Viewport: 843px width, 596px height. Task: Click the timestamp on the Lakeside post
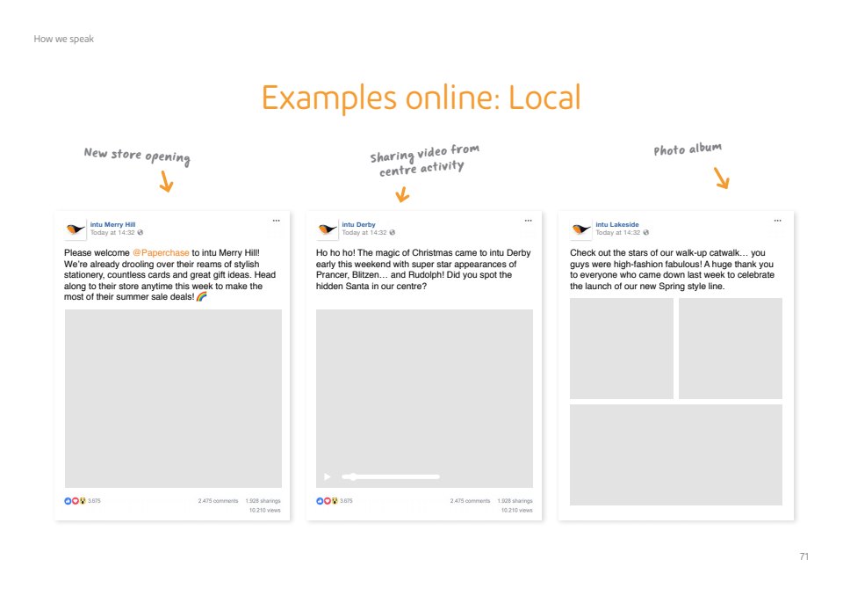click(617, 233)
